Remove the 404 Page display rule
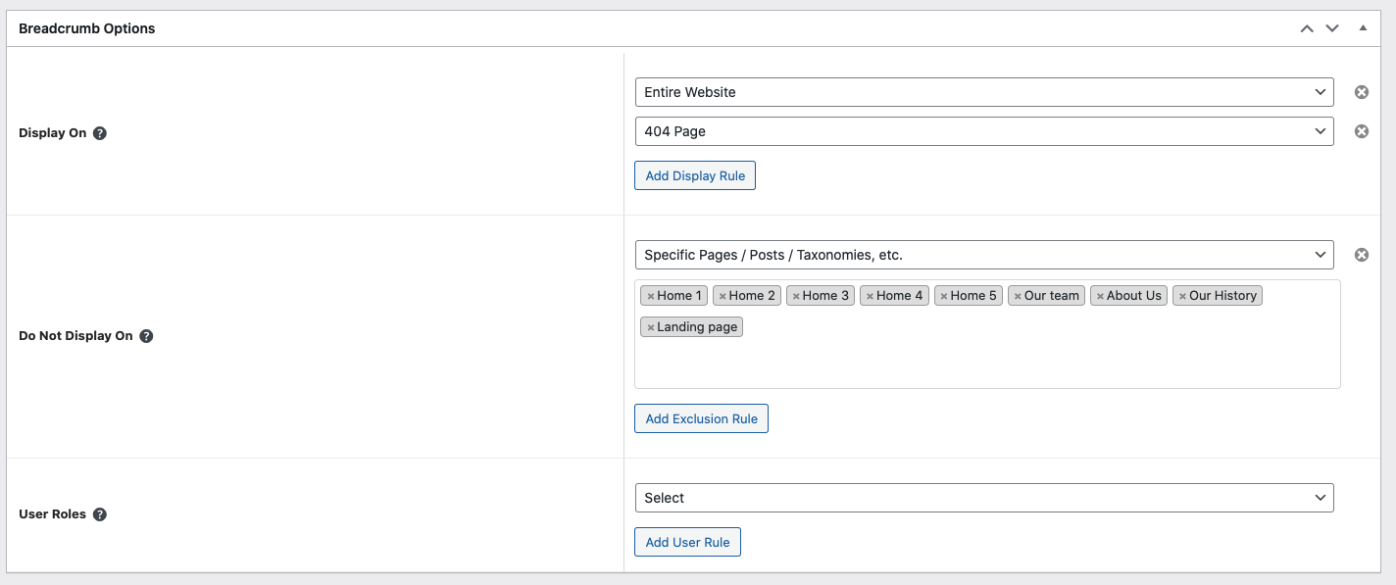The width and height of the screenshot is (1396, 585). 1362,131
